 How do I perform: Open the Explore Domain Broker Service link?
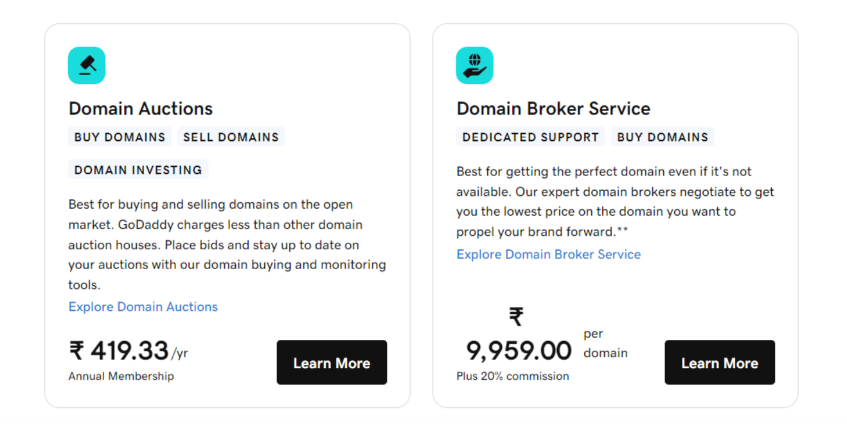tap(548, 254)
